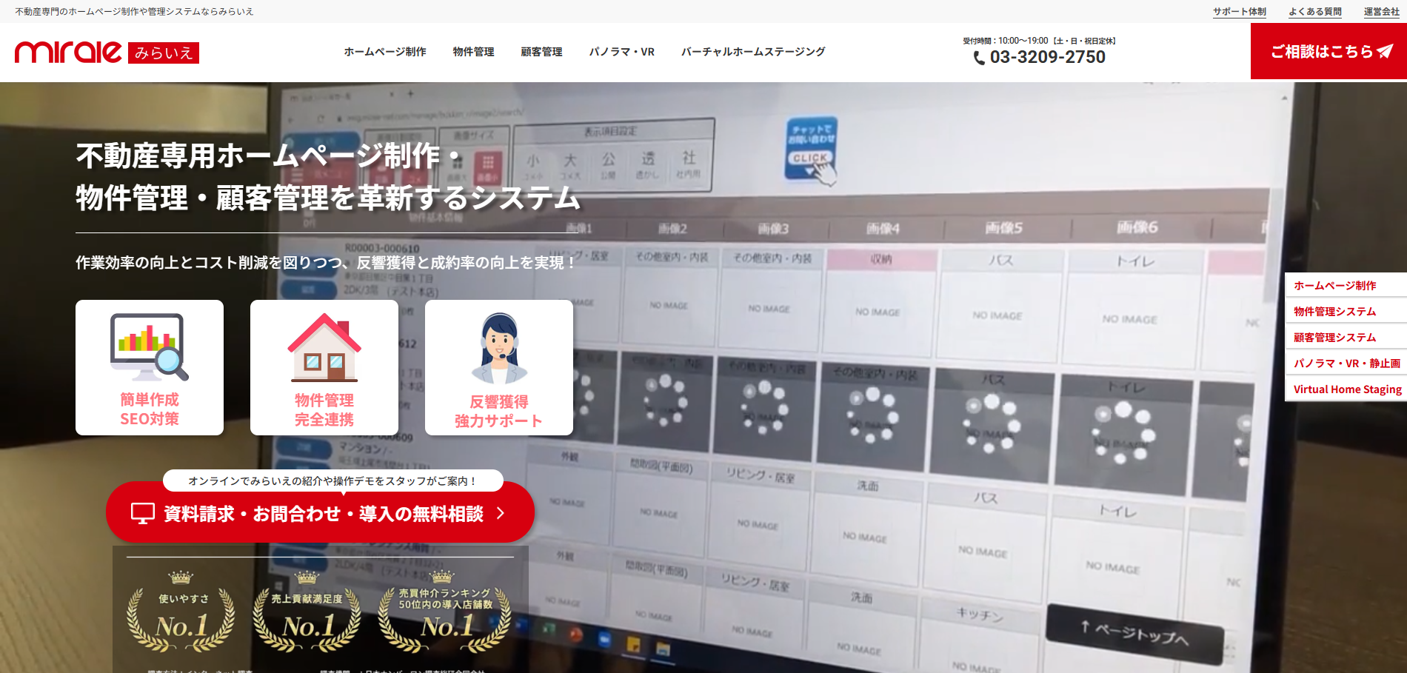Open the パノラマ・VR menu item

coord(622,52)
